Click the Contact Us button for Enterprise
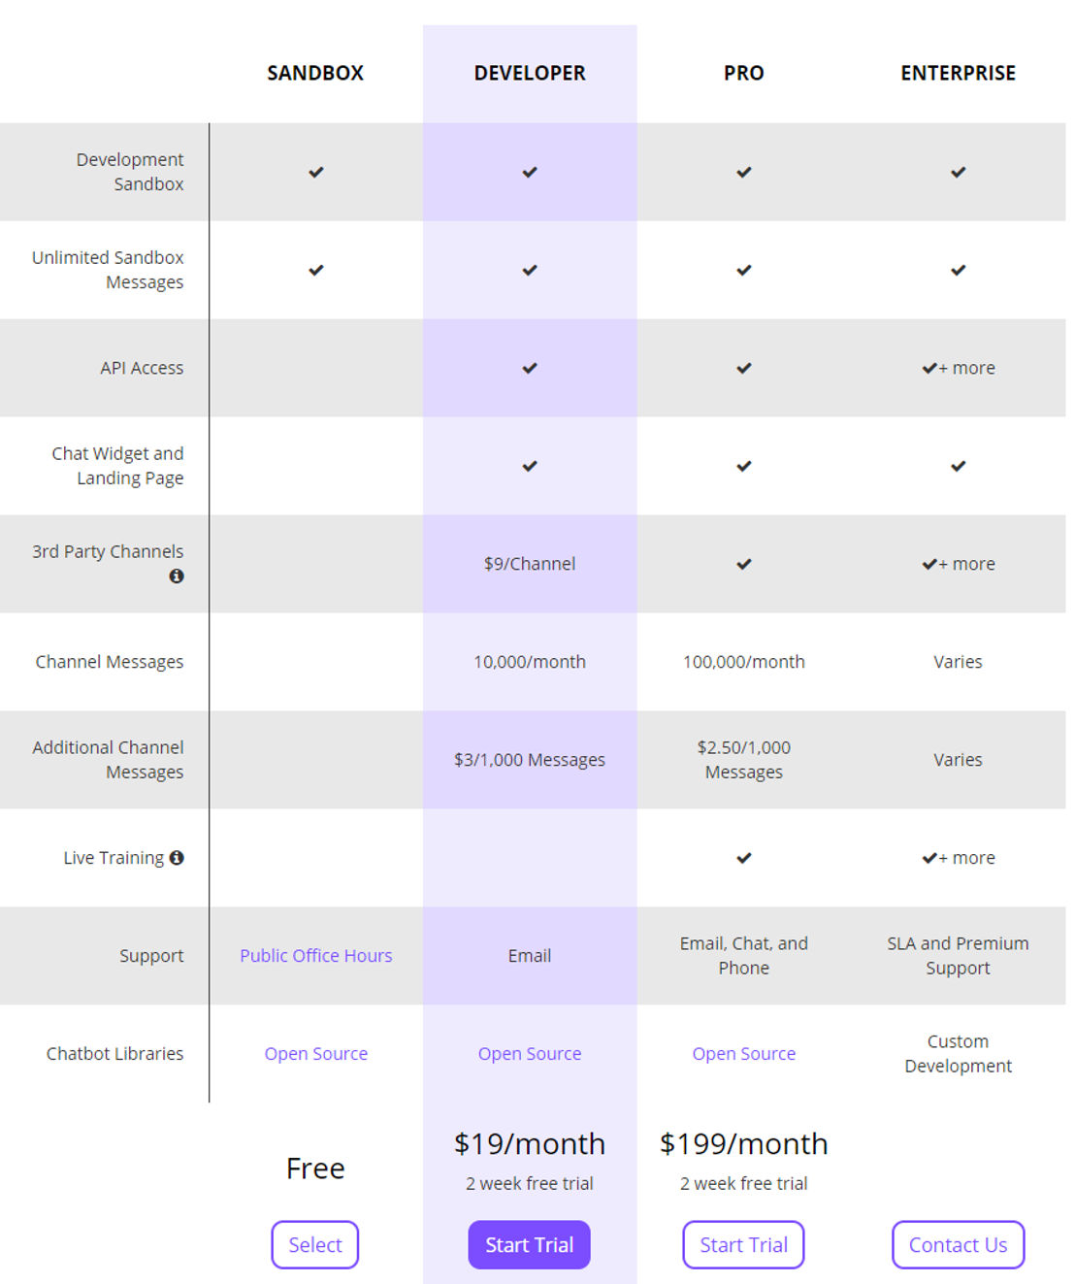This screenshot has height=1284, width=1075. [959, 1244]
